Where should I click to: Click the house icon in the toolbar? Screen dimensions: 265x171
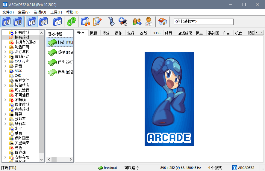coord(163,22)
